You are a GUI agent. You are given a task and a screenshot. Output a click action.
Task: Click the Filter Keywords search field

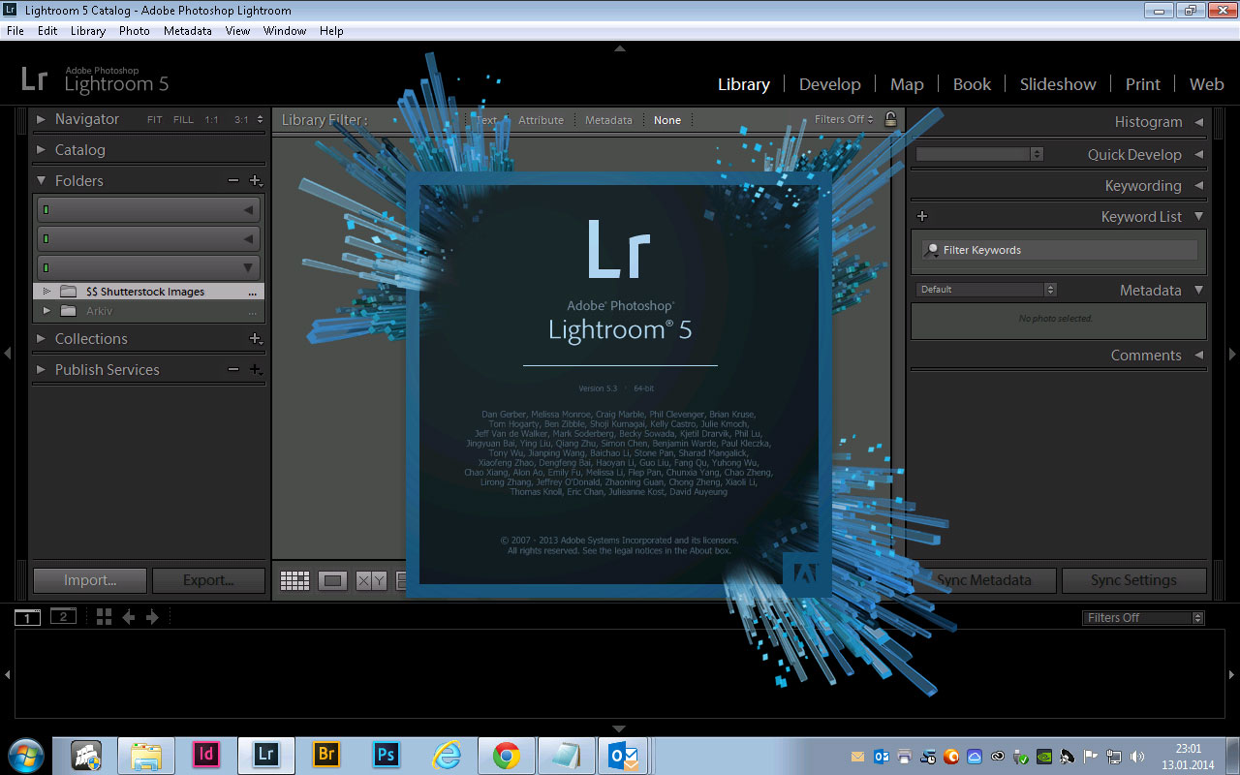point(1060,250)
